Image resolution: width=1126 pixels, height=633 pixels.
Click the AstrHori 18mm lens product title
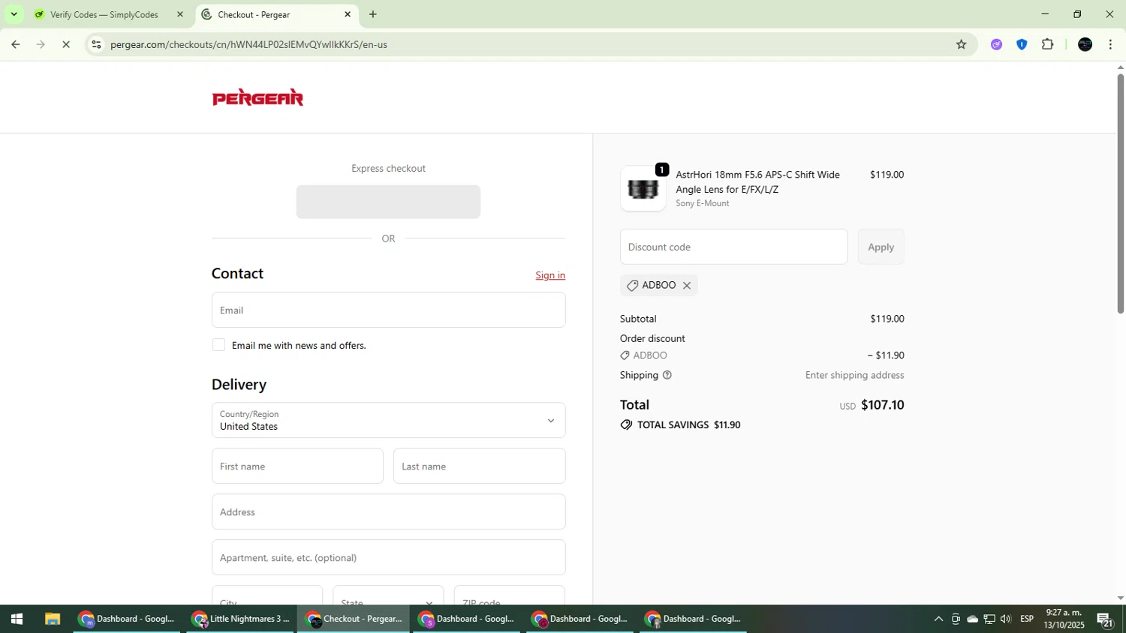(x=757, y=181)
